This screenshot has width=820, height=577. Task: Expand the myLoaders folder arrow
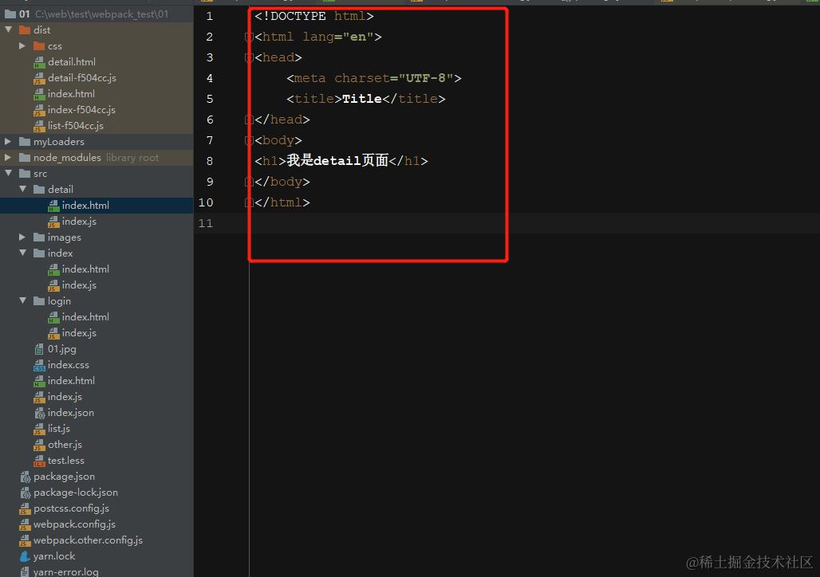tap(8, 142)
